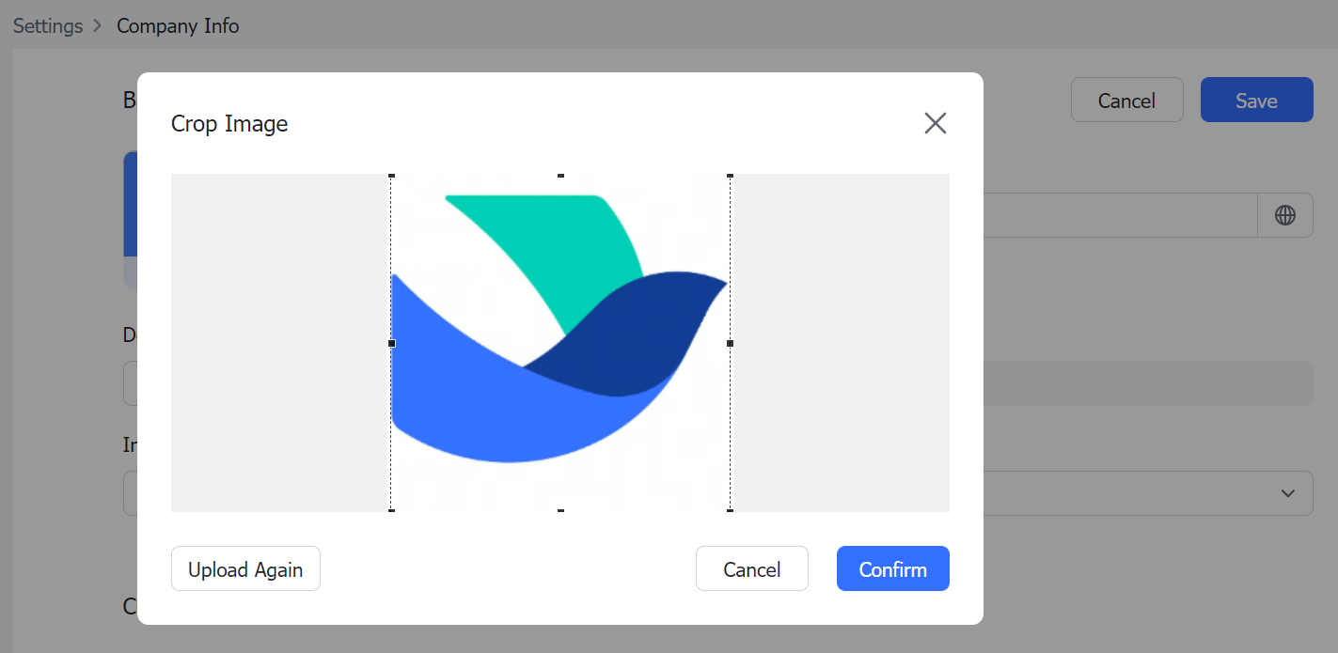This screenshot has height=653, width=1338.
Task: Open the Settings breadcrumb link
Action: click(x=47, y=26)
